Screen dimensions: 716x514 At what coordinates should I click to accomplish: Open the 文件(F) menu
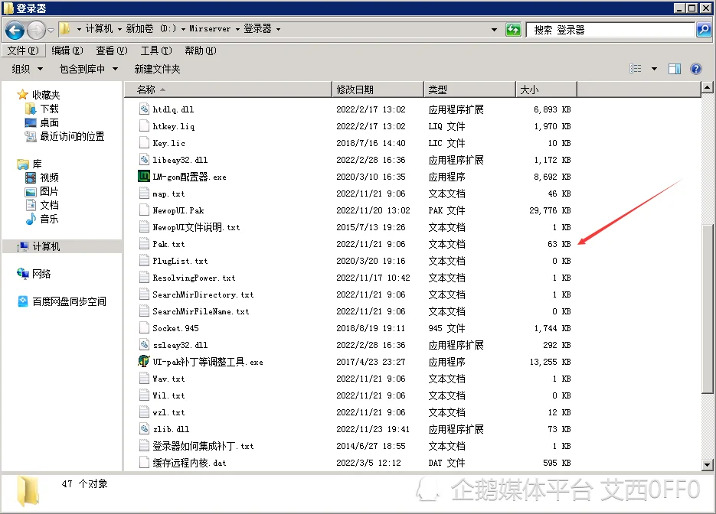[x=22, y=50]
